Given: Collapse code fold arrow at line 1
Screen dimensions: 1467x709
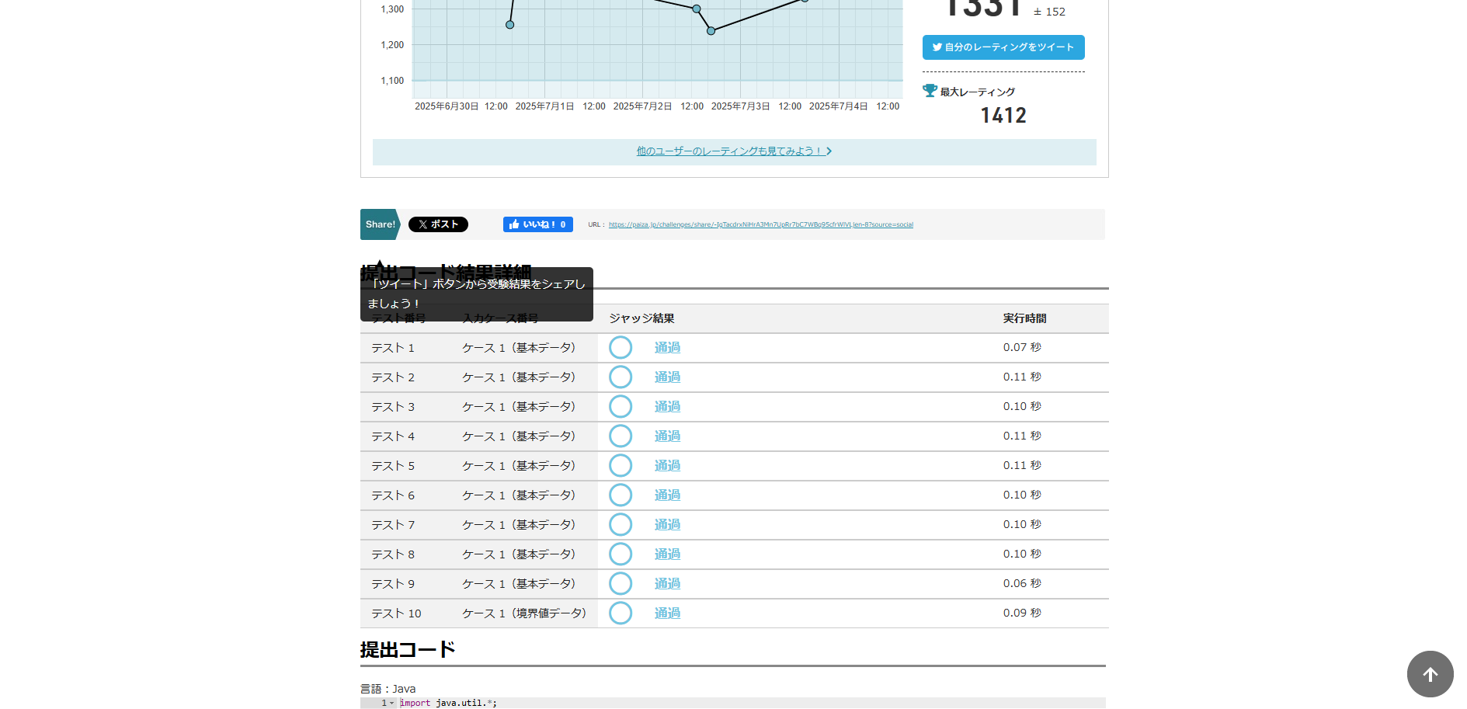Looking at the screenshot, I should (x=391, y=704).
